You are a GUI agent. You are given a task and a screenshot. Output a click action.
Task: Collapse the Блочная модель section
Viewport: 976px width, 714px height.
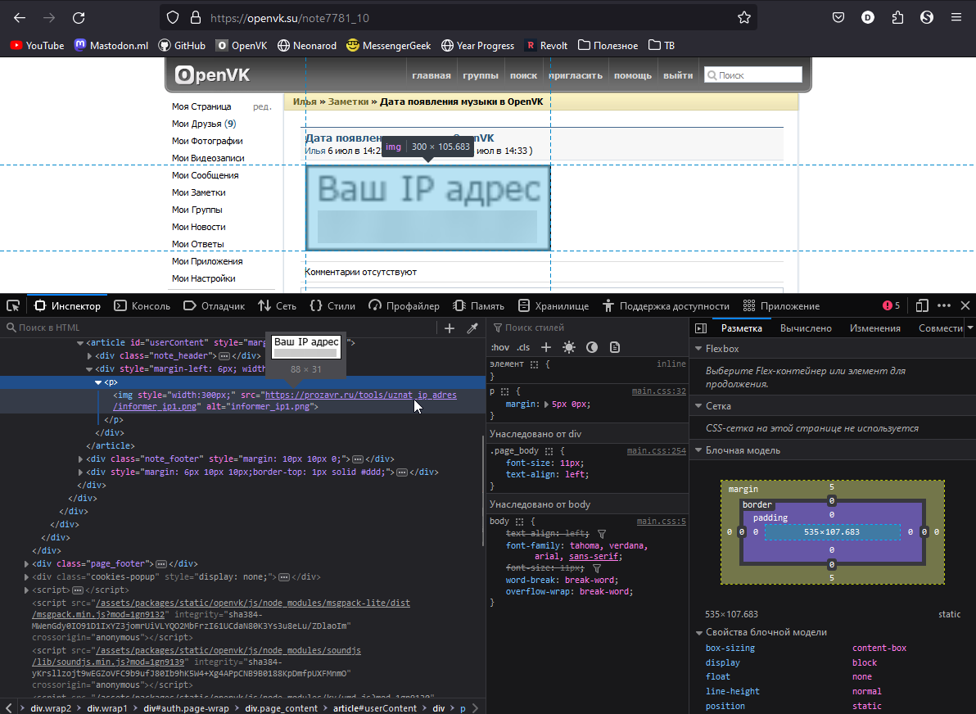[700, 450]
